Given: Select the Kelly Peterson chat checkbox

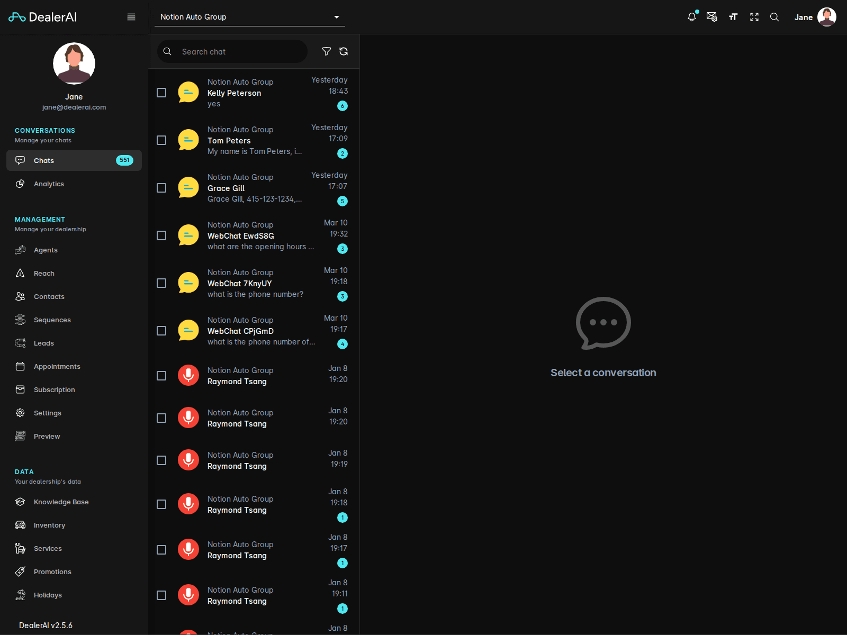Looking at the screenshot, I should click(x=161, y=93).
